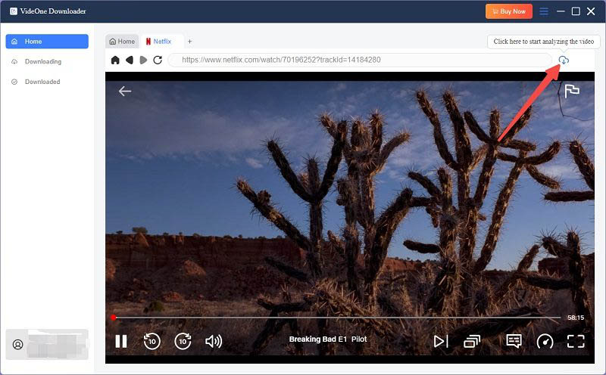The width and height of the screenshot is (606, 375).
Task: Reload the page with refresh icon
Action: [x=158, y=60]
